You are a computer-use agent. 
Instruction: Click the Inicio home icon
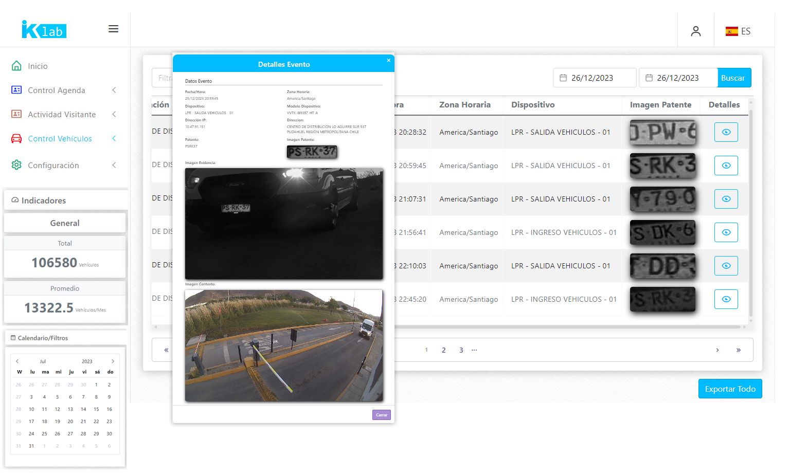click(x=16, y=66)
